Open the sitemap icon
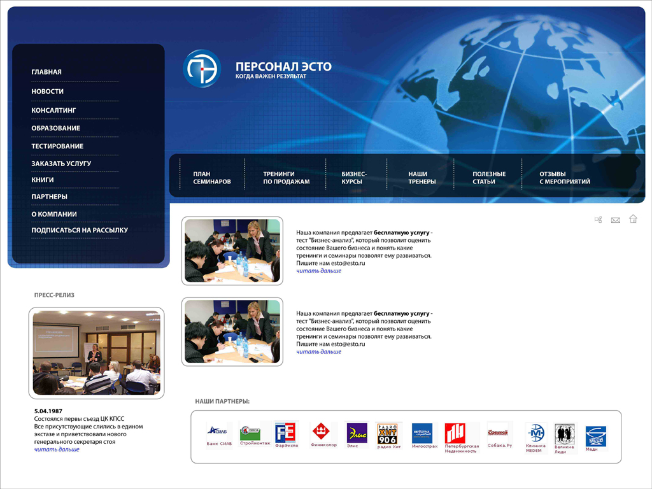The height and width of the screenshot is (489, 652). tap(598, 220)
